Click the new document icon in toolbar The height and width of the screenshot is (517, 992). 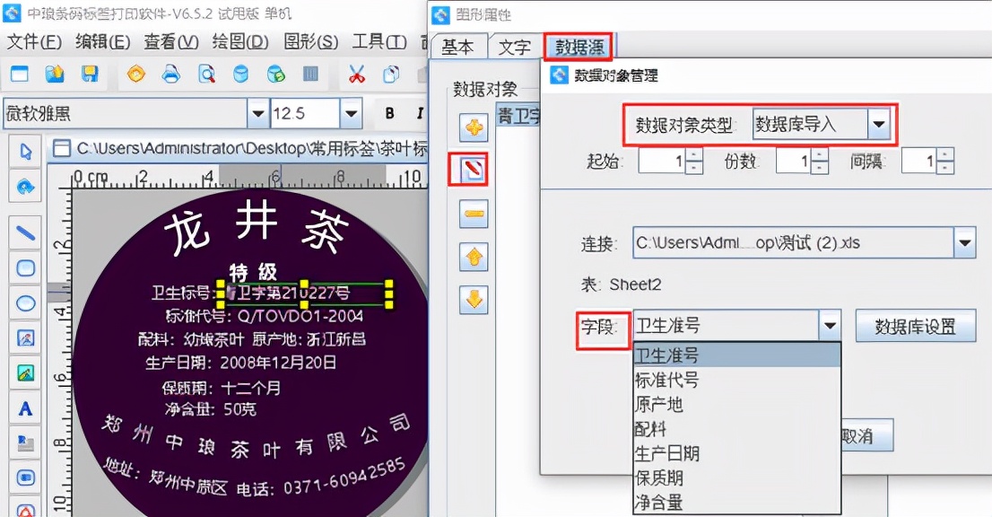coord(20,74)
